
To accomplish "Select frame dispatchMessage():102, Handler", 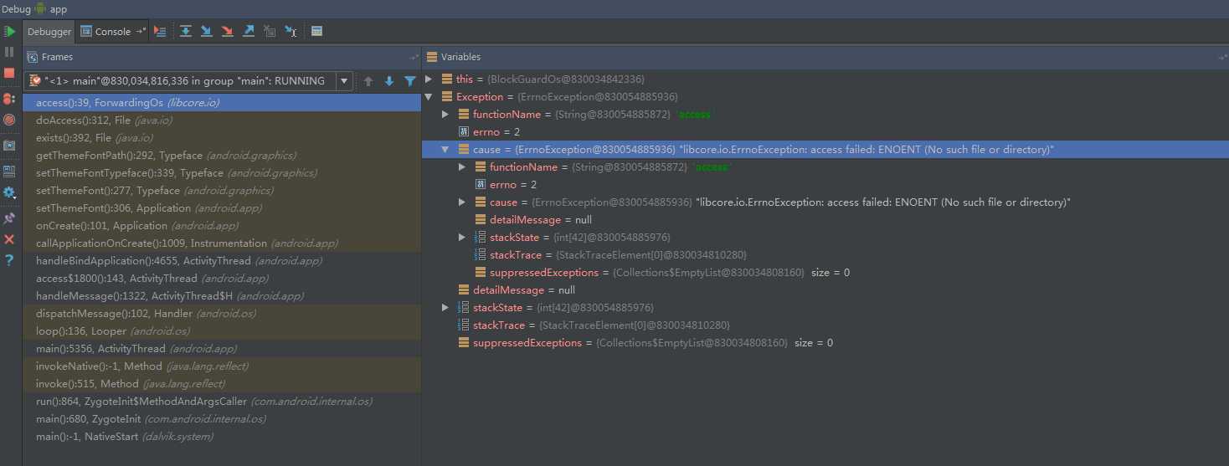I will 222,313.
